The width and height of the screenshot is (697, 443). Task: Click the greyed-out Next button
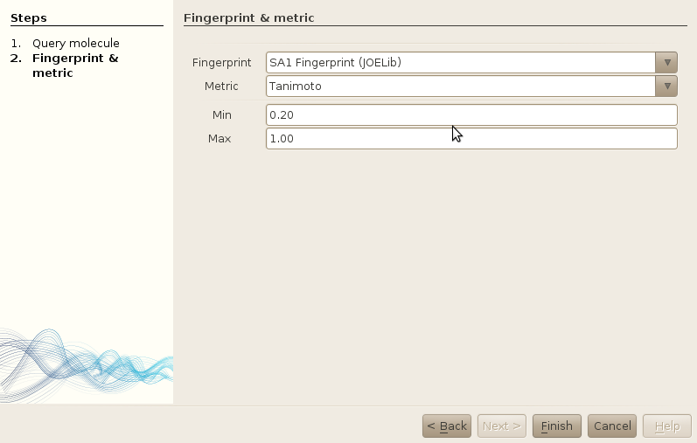click(502, 426)
